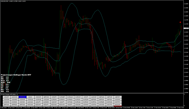
Task: Switch to the GBPSGD. symbol
Action: tap(22, 105)
